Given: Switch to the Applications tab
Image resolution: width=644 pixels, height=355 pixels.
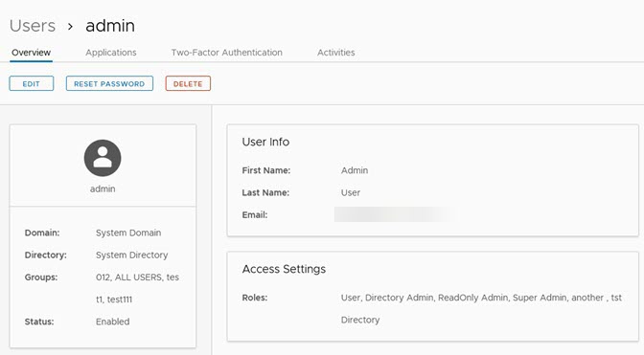Looking at the screenshot, I should [x=111, y=53].
